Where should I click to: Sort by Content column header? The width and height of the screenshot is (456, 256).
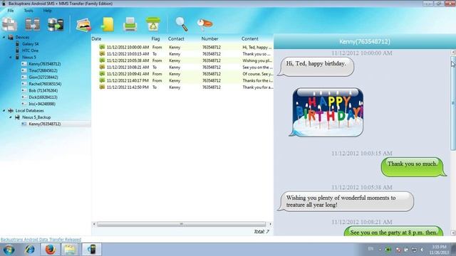[x=250, y=38]
